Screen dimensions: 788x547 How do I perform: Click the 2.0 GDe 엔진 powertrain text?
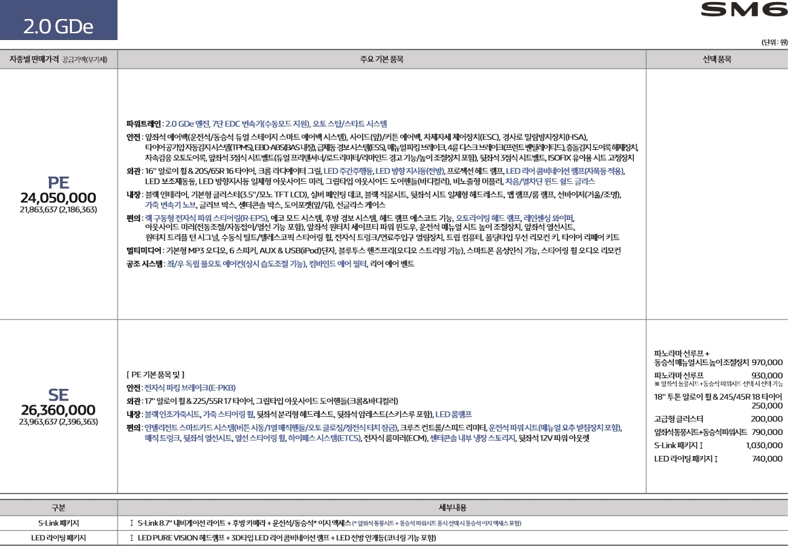click(x=187, y=124)
